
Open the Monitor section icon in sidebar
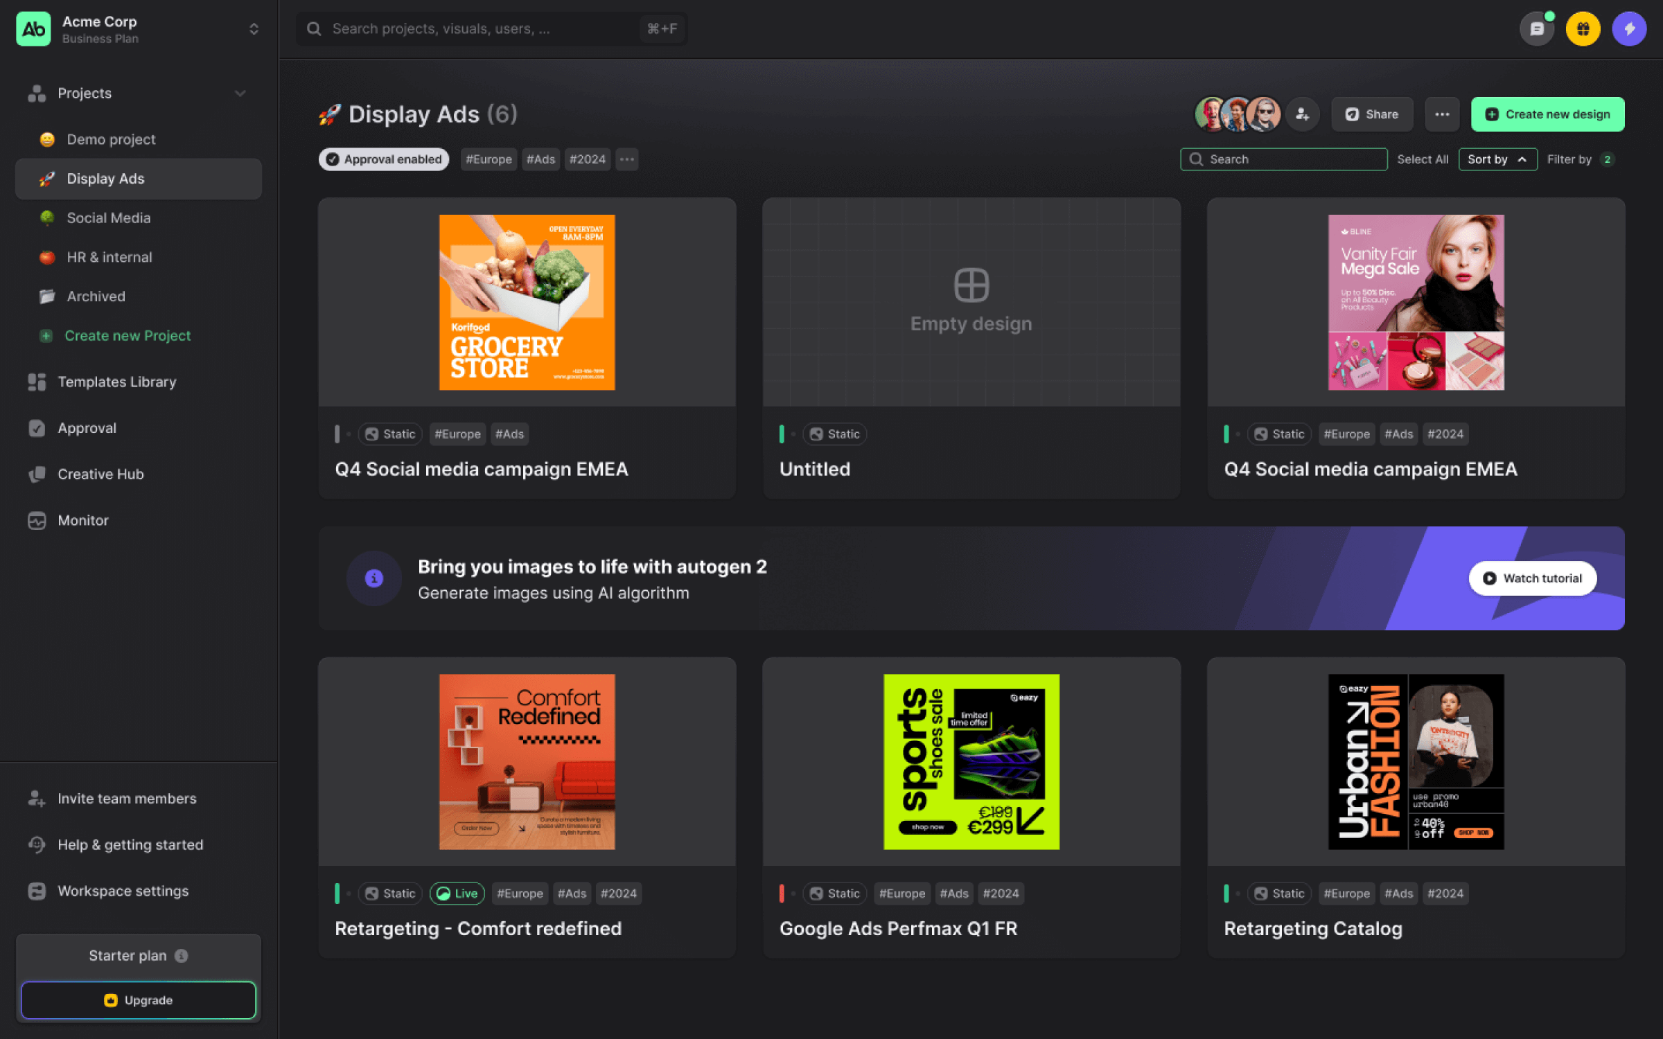pos(37,520)
